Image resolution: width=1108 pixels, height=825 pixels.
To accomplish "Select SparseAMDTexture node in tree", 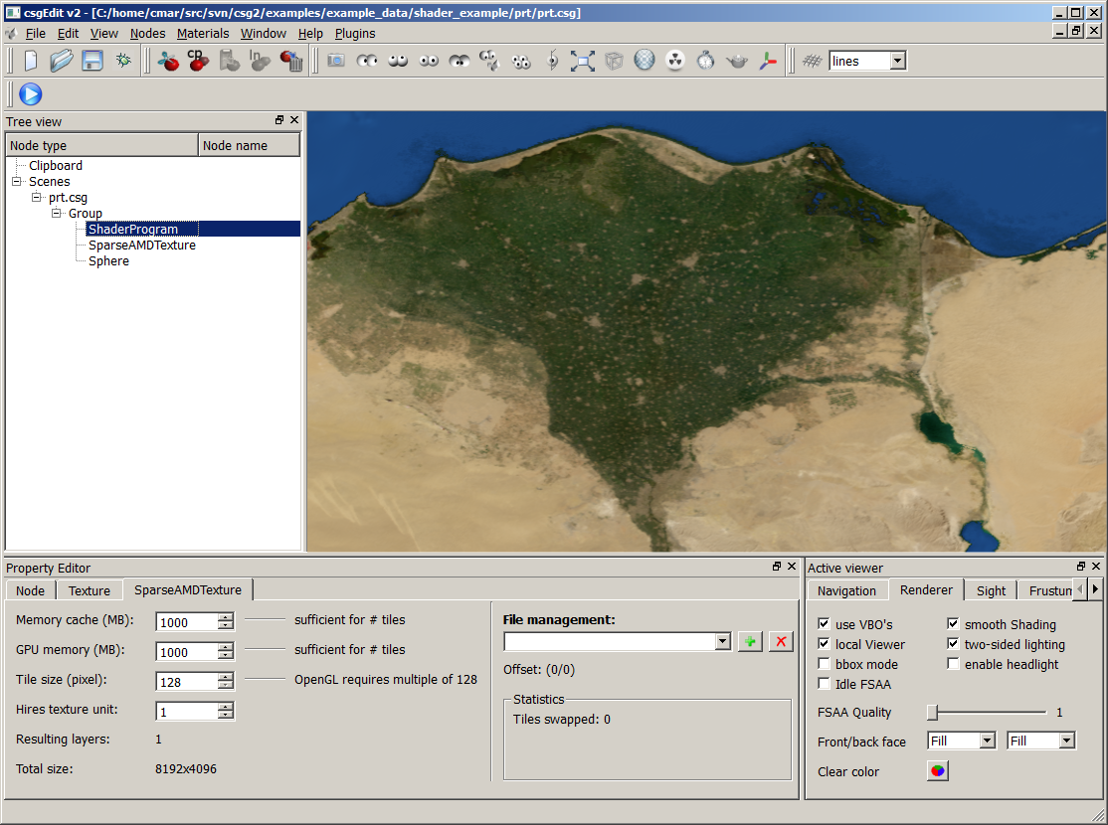I will click(x=142, y=246).
